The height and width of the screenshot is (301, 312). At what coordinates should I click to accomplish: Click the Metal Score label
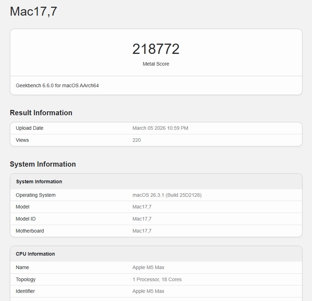click(156, 64)
